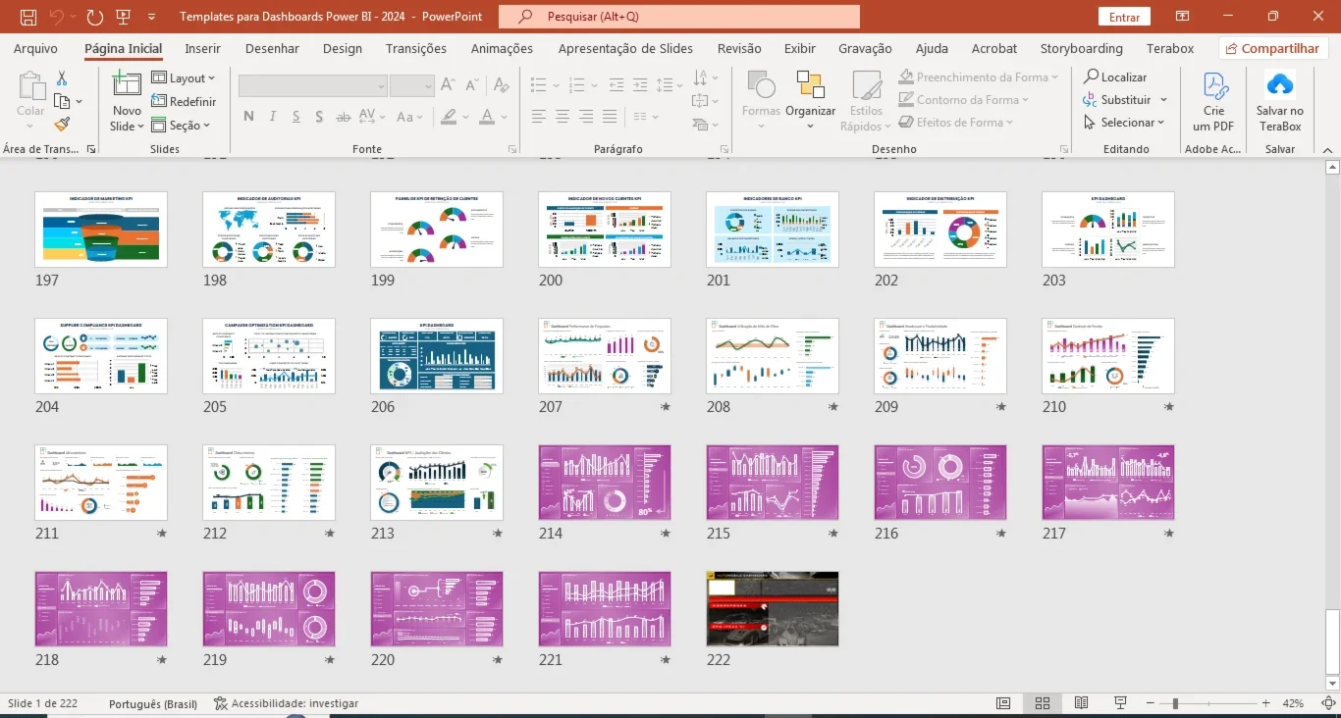This screenshot has width=1341, height=718.
Task: Click the Pesquisar search box
Action: (679, 17)
